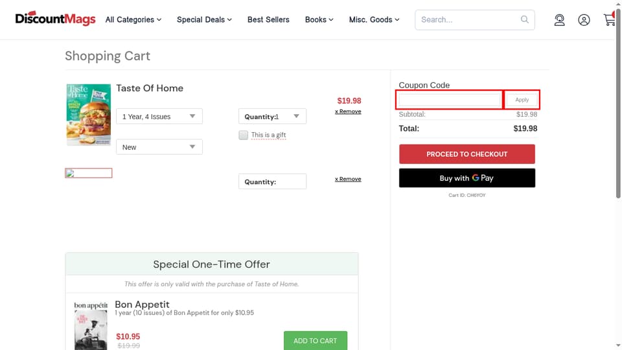Open the New subscription type dropdown
622x350 pixels.
tap(159, 147)
